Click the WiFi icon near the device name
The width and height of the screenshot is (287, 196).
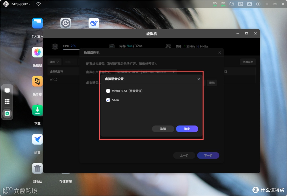pos(38,4)
